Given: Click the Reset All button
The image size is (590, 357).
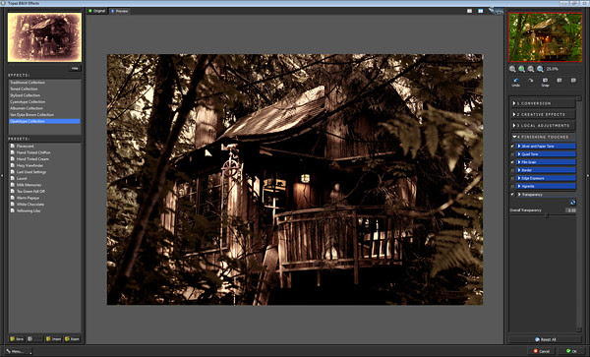Looking at the screenshot, I should [x=545, y=339].
